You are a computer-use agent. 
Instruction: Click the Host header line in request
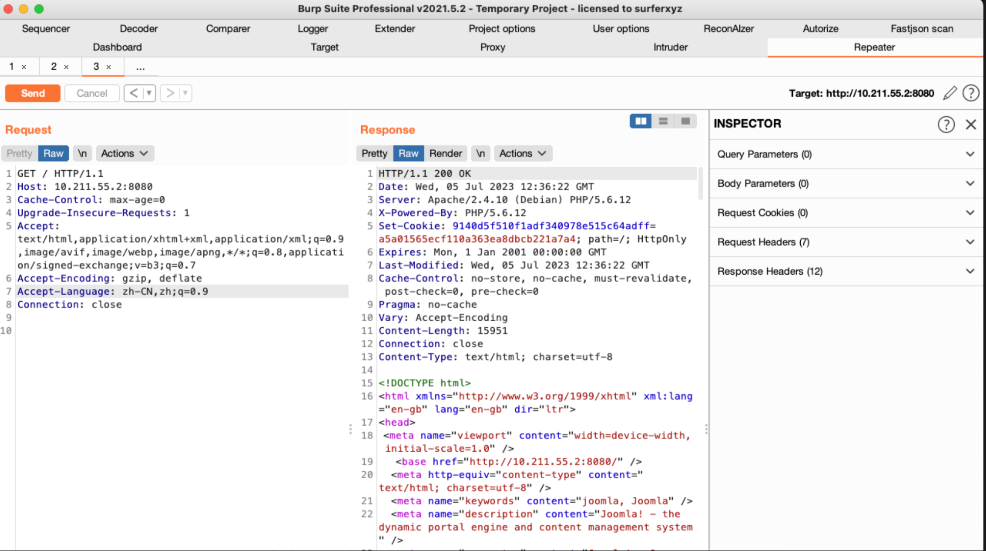point(85,187)
